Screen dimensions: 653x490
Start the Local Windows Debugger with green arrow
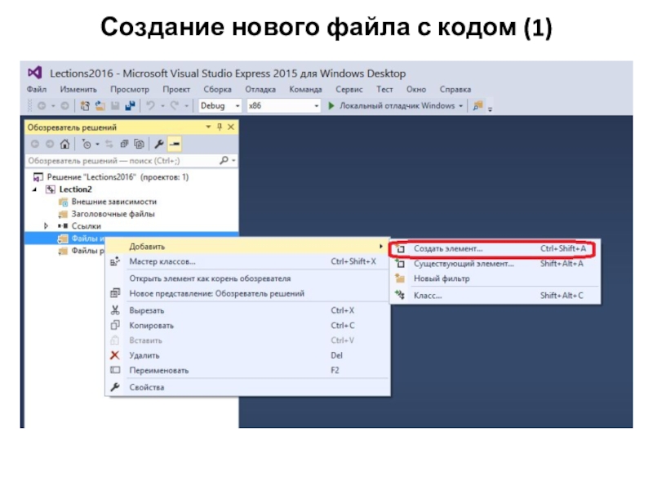click(x=331, y=106)
